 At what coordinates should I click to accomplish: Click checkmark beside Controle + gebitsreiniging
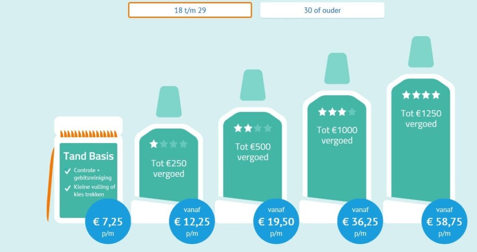[68, 171]
